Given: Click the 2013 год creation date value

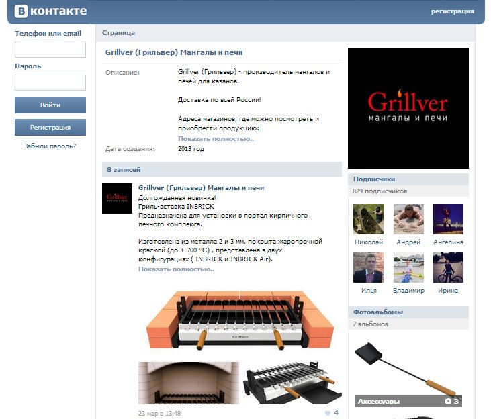Looking at the screenshot, I should [x=191, y=149].
